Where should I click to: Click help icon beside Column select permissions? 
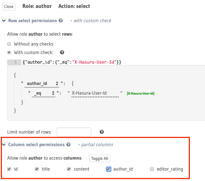(68, 145)
